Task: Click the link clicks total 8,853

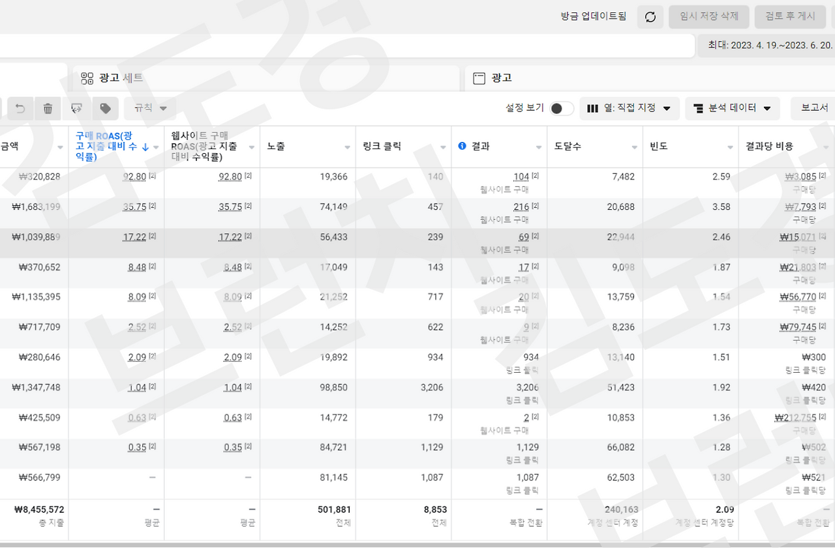Action: click(x=435, y=510)
